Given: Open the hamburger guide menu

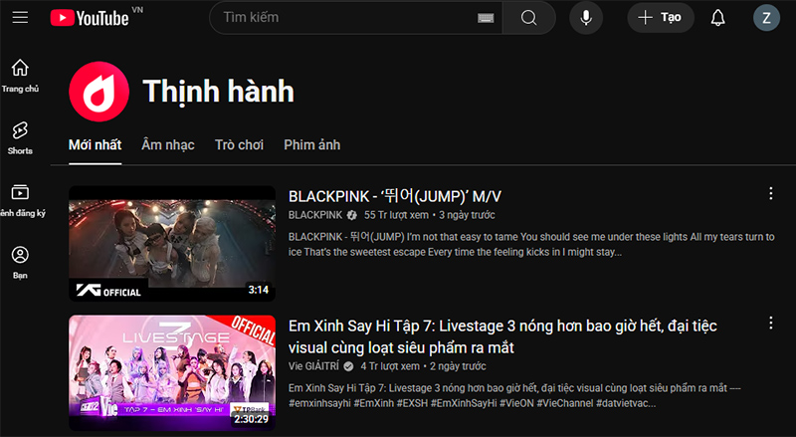Looking at the screenshot, I should [20, 17].
